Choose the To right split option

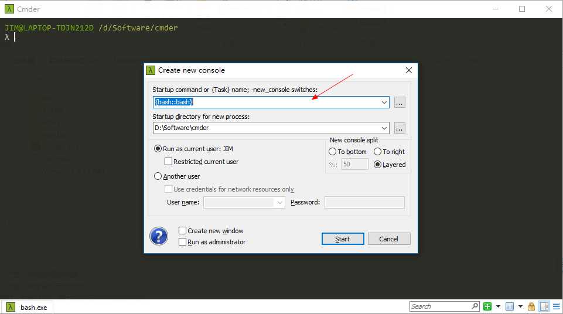click(389, 152)
